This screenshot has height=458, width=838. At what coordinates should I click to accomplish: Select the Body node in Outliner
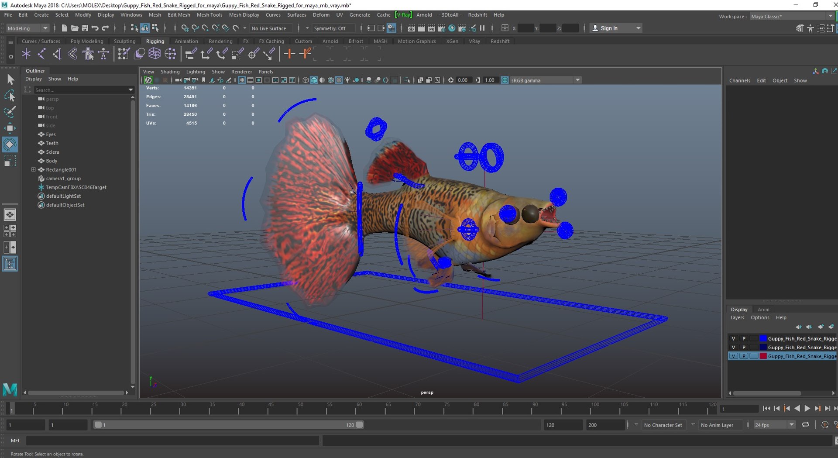coord(52,161)
